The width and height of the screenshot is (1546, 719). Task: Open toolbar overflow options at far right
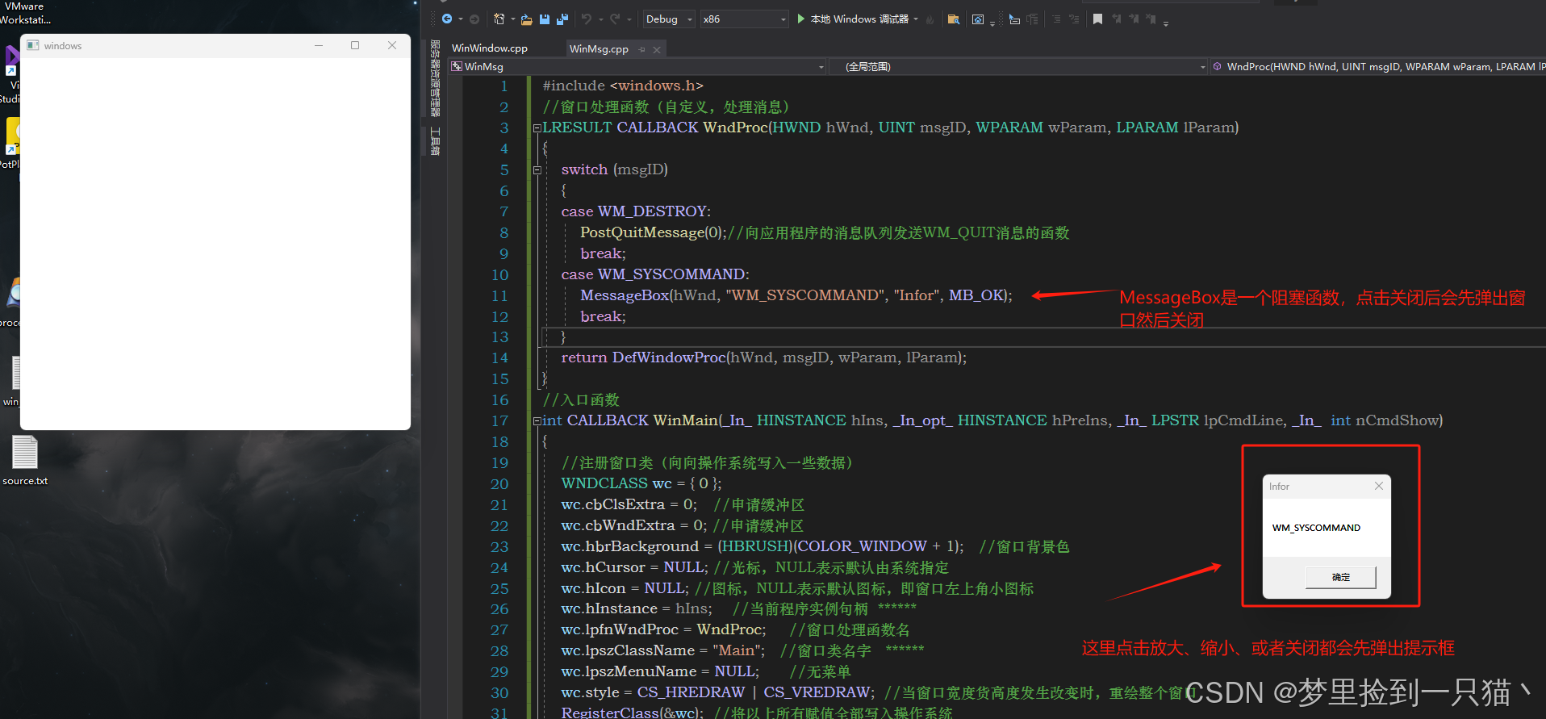coord(1165,23)
